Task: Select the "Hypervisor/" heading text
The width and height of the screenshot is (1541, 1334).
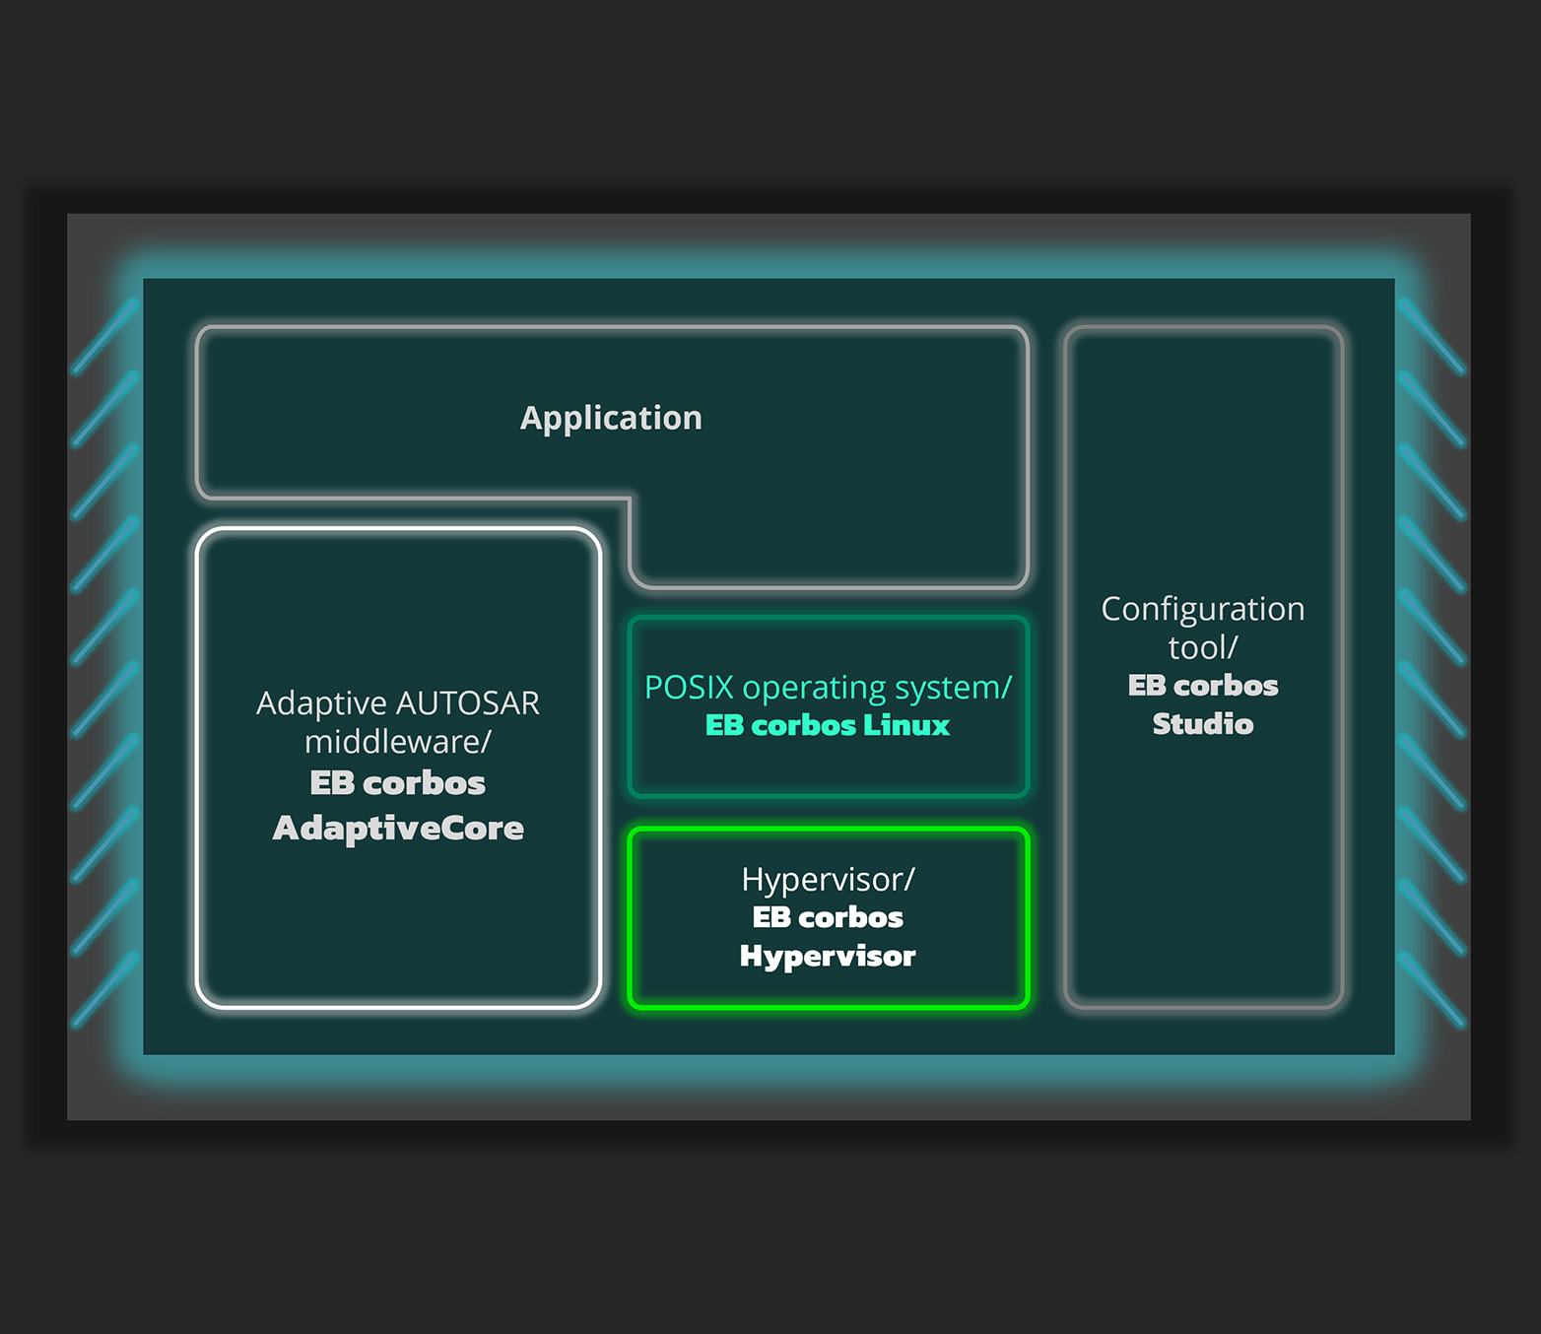Action: click(x=828, y=879)
